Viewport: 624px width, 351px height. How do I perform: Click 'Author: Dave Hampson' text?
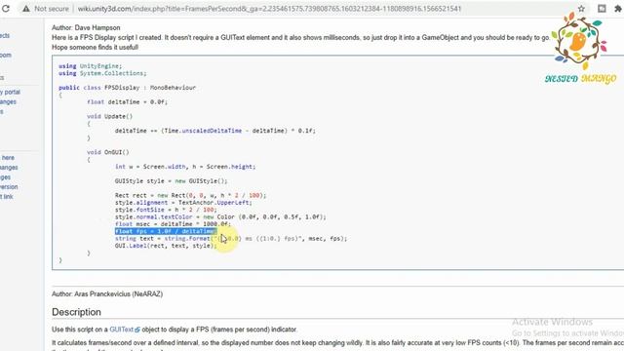(x=86, y=28)
